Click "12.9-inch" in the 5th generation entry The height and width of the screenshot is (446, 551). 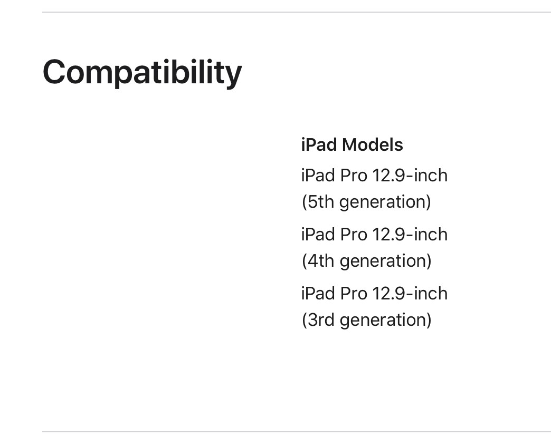coord(410,175)
